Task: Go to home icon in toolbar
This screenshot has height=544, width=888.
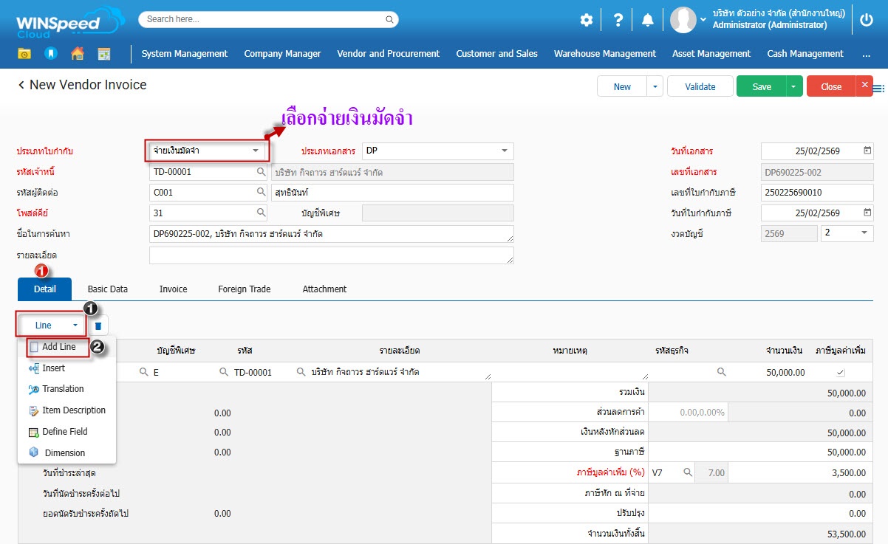Action: coord(78,54)
